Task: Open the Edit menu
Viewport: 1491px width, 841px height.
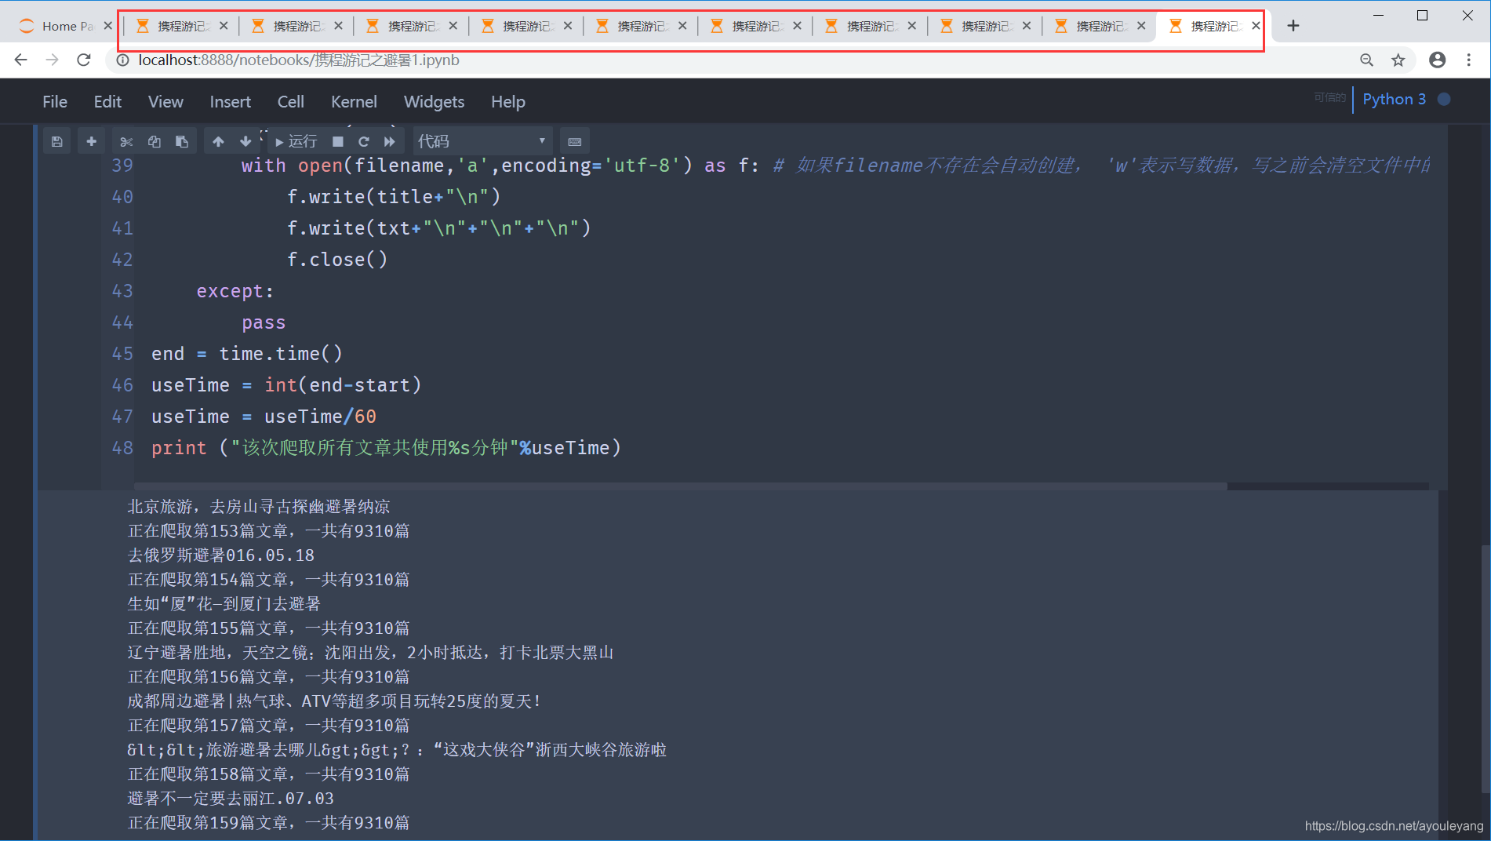Action: pos(107,102)
